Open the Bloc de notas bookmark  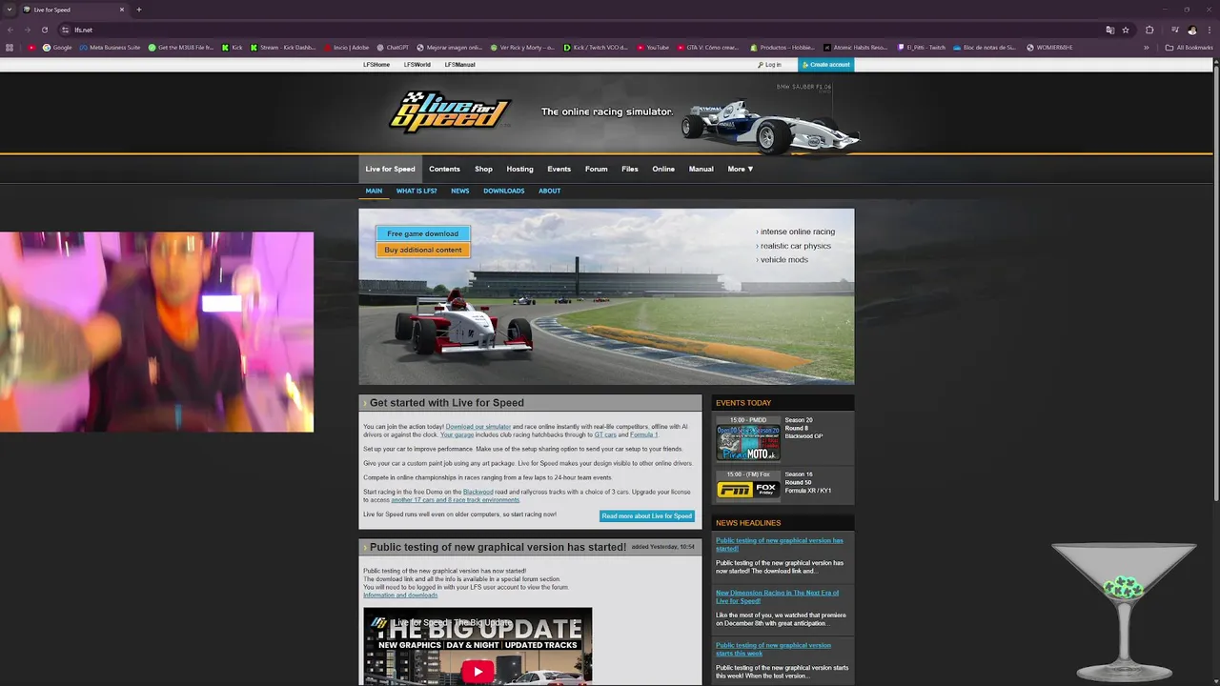coord(985,47)
